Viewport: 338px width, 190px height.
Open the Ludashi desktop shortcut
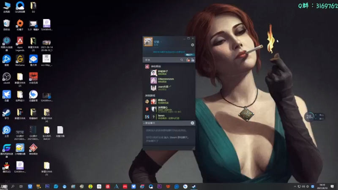pos(33,60)
